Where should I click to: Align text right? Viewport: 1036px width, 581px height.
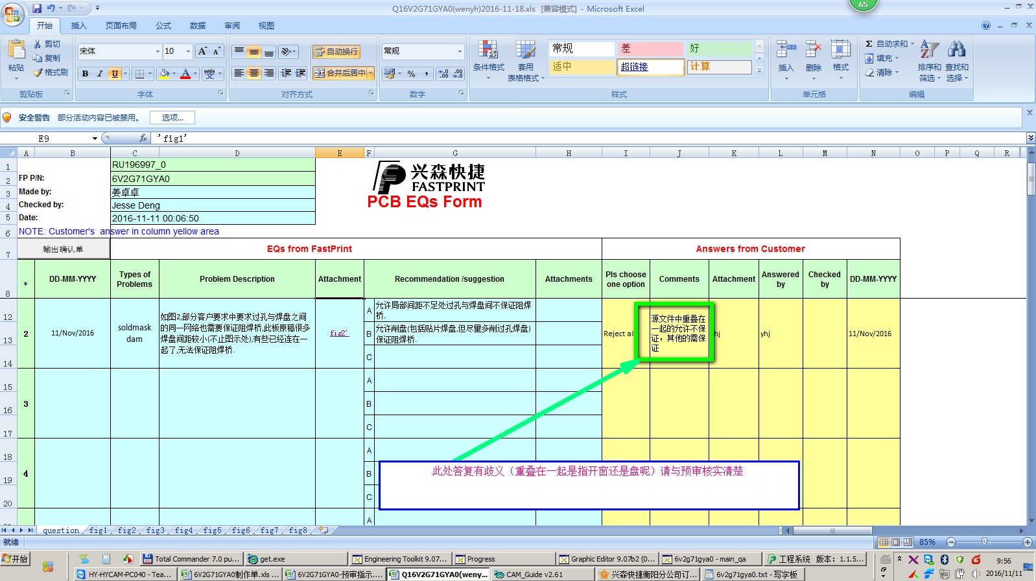pyautogui.click(x=268, y=73)
